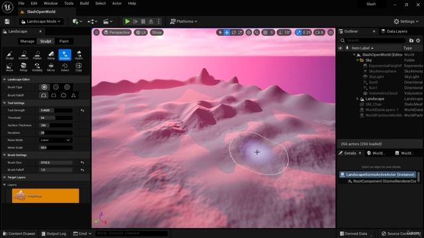
Task: Open the Settings dropdown
Action: pyautogui.click(x=406, y=21)
